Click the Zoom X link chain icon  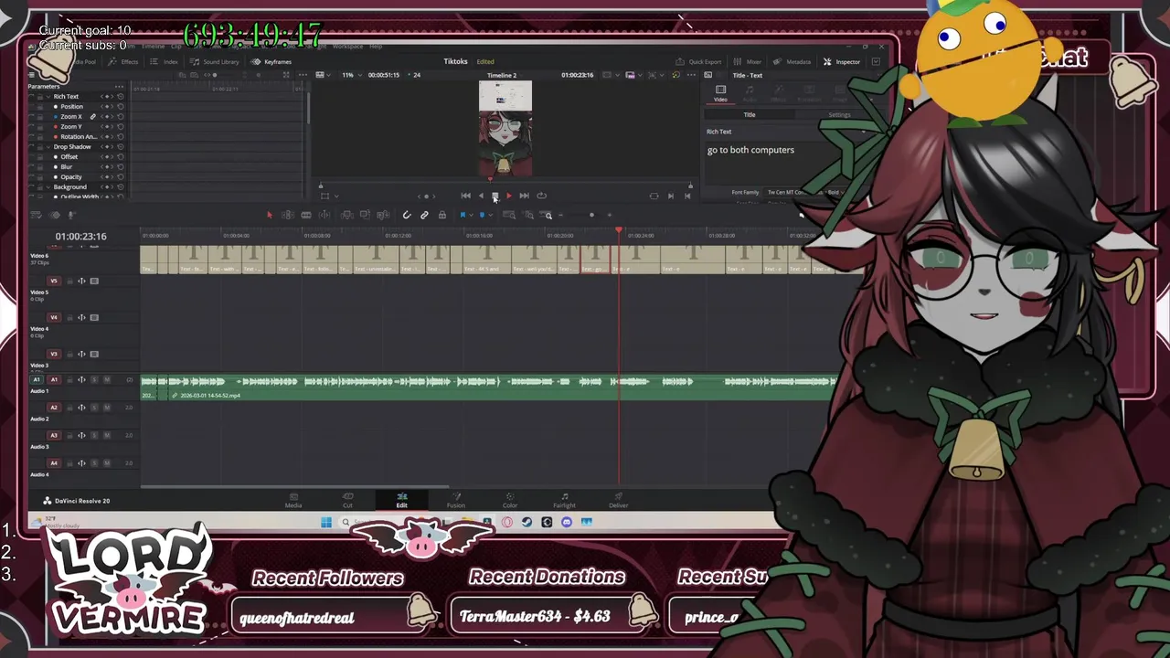92,116
